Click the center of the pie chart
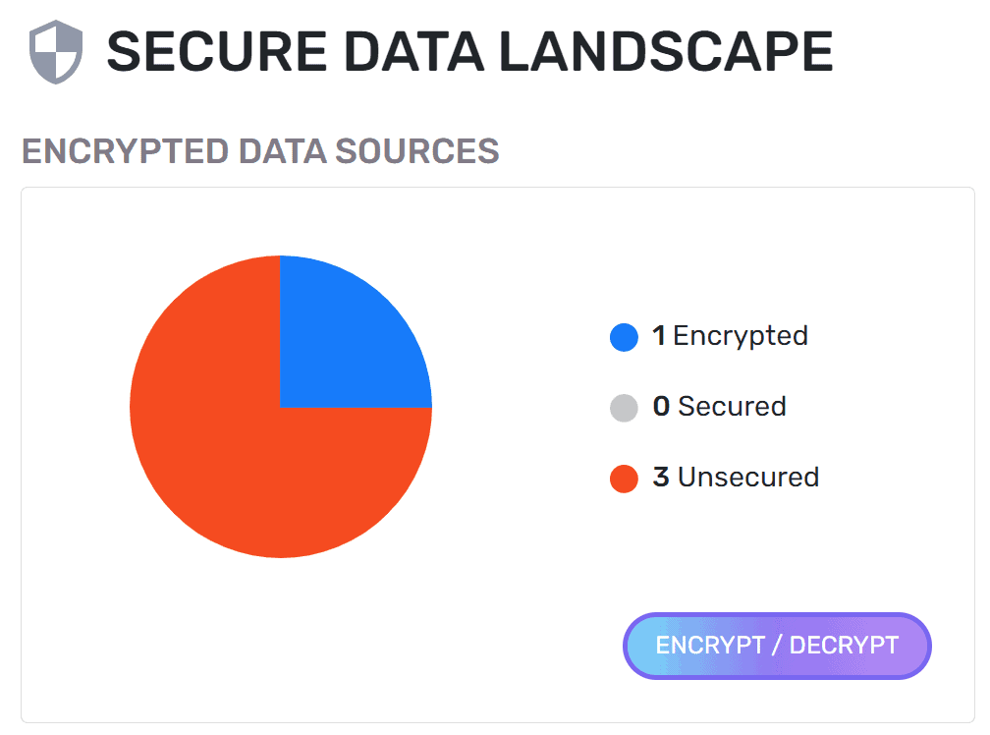Image resolution: width=990 pixels, height=735 pixels. point(281,407)
